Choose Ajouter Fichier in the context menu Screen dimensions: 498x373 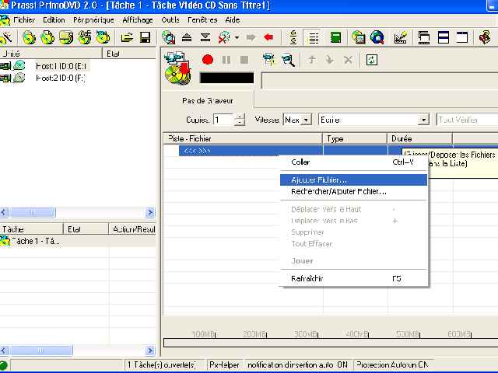[x=353, y=180]
